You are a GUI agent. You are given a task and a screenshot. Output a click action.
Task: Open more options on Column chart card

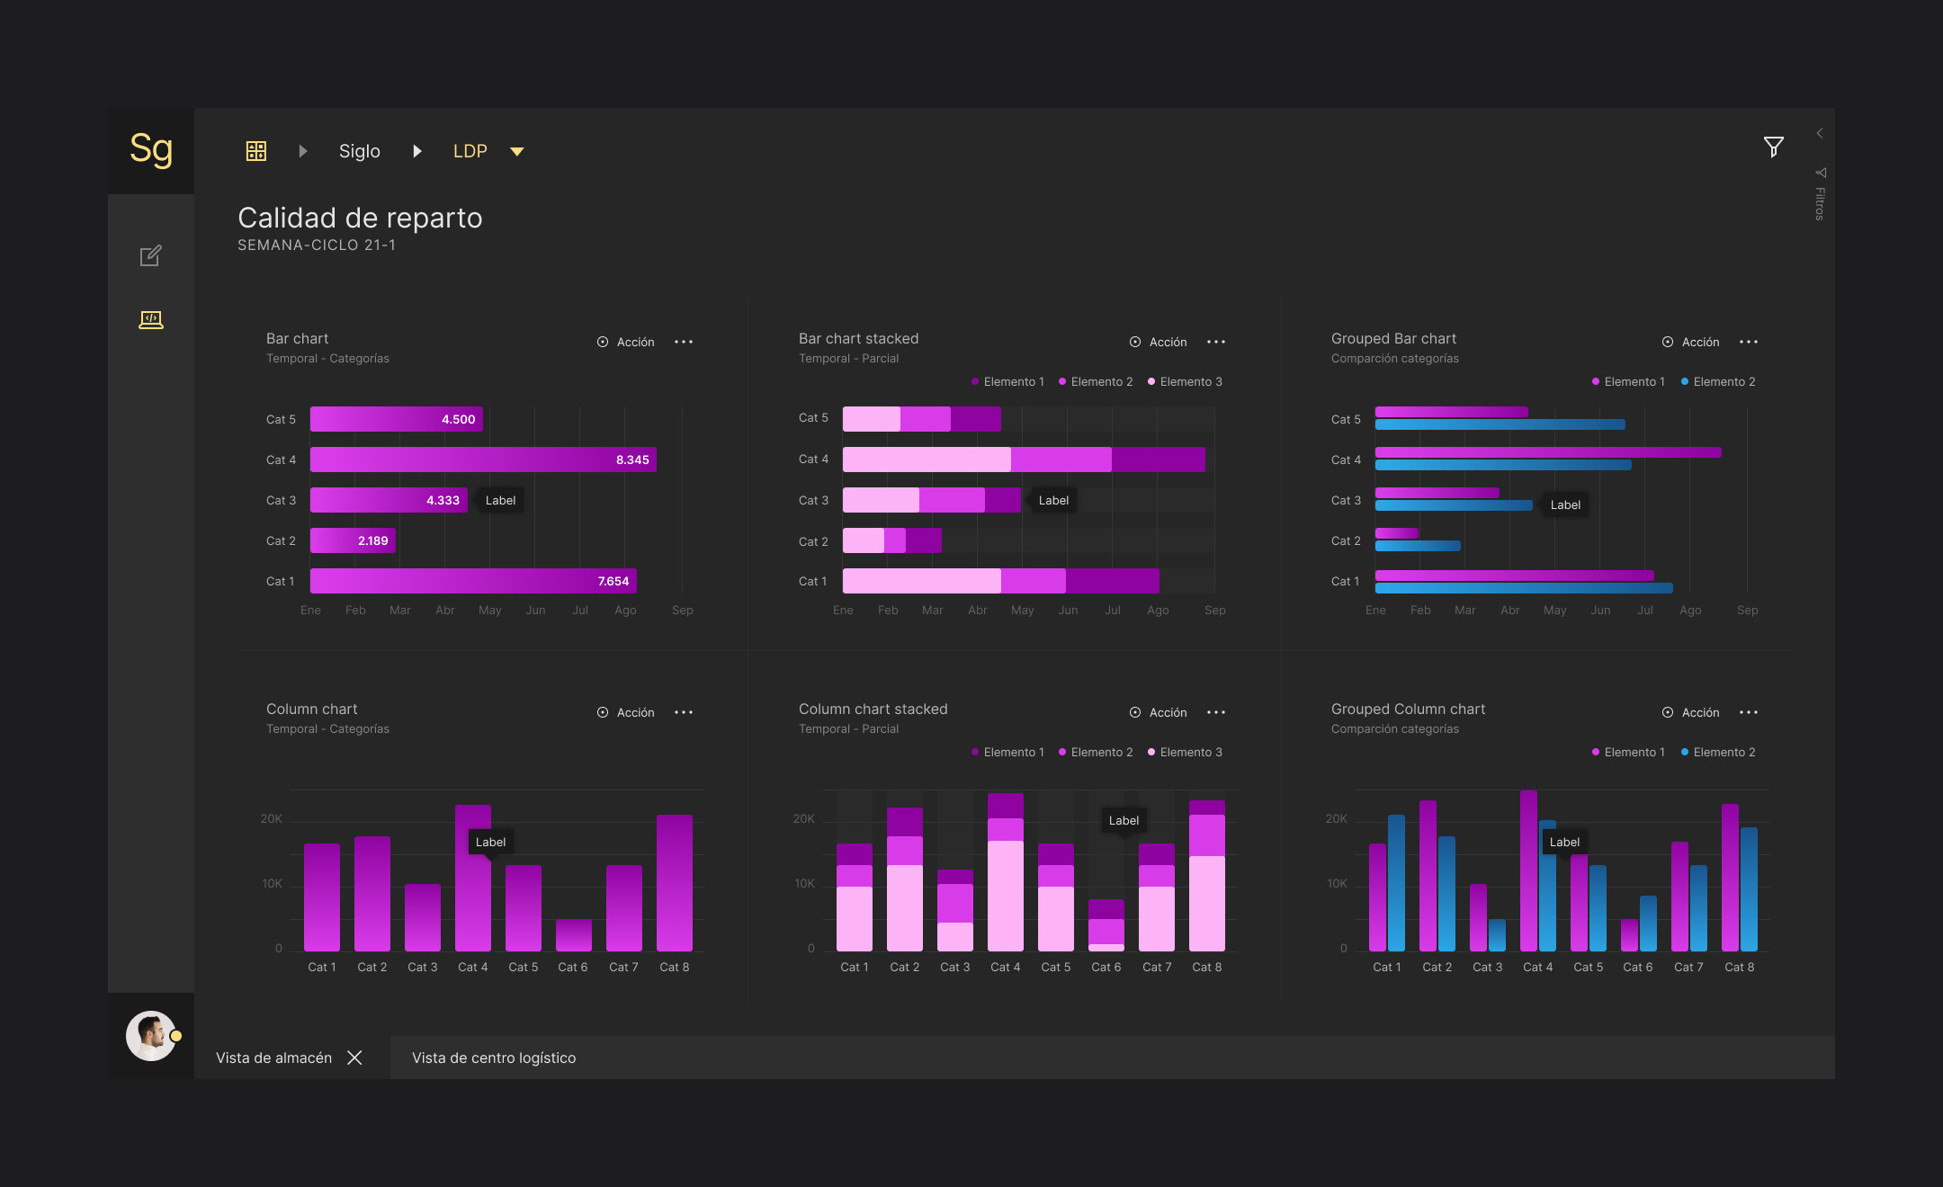(x=684, y=712)
